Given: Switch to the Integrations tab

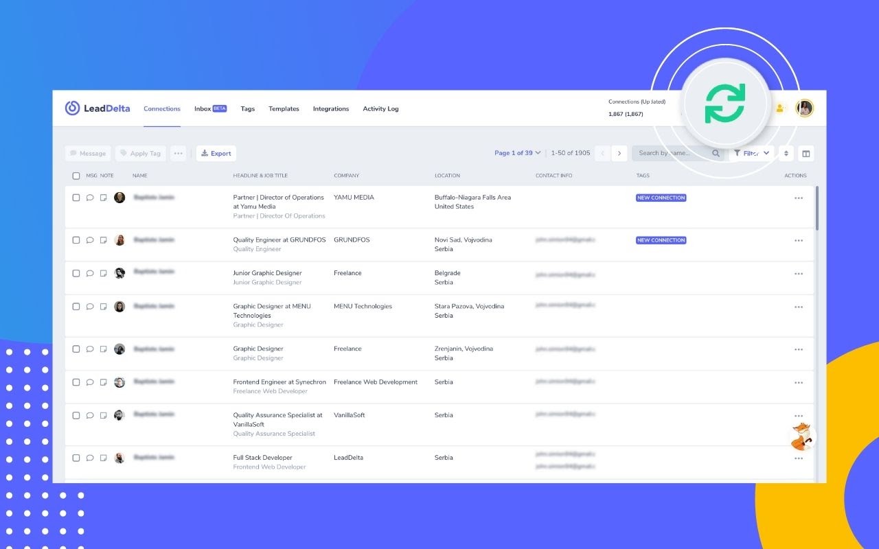Looking at the screenshot, I should pos(331,109).
